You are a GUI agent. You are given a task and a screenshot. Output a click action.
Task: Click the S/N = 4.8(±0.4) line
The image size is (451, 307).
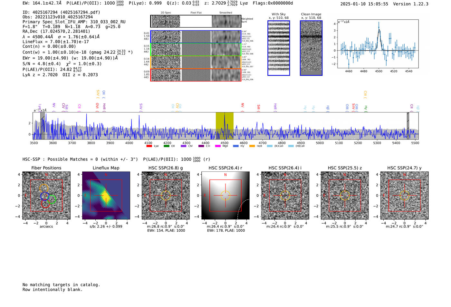pos(62,63)
